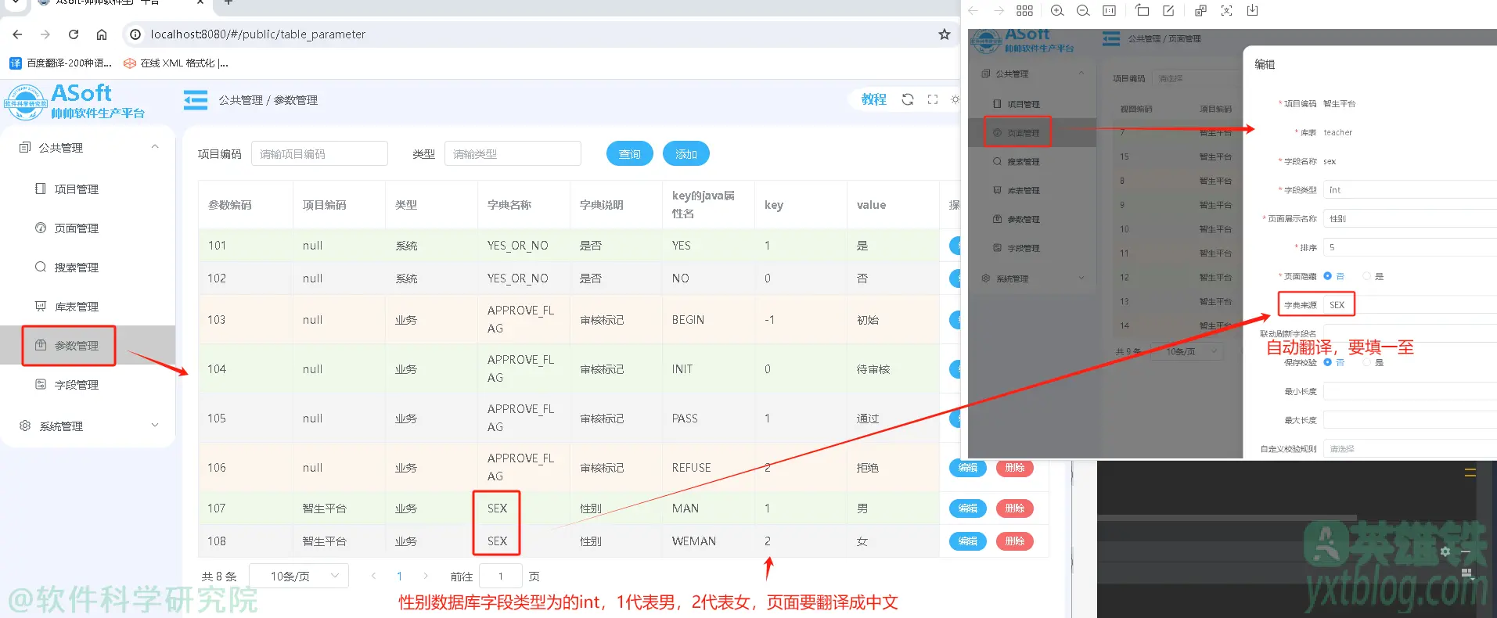Rotate the image in viewer toolbar

point(1143,10)
